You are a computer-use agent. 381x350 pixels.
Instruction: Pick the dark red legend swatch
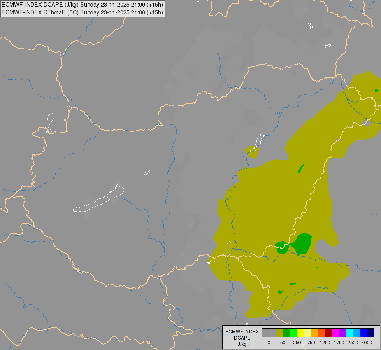click(x=329, y=333)
